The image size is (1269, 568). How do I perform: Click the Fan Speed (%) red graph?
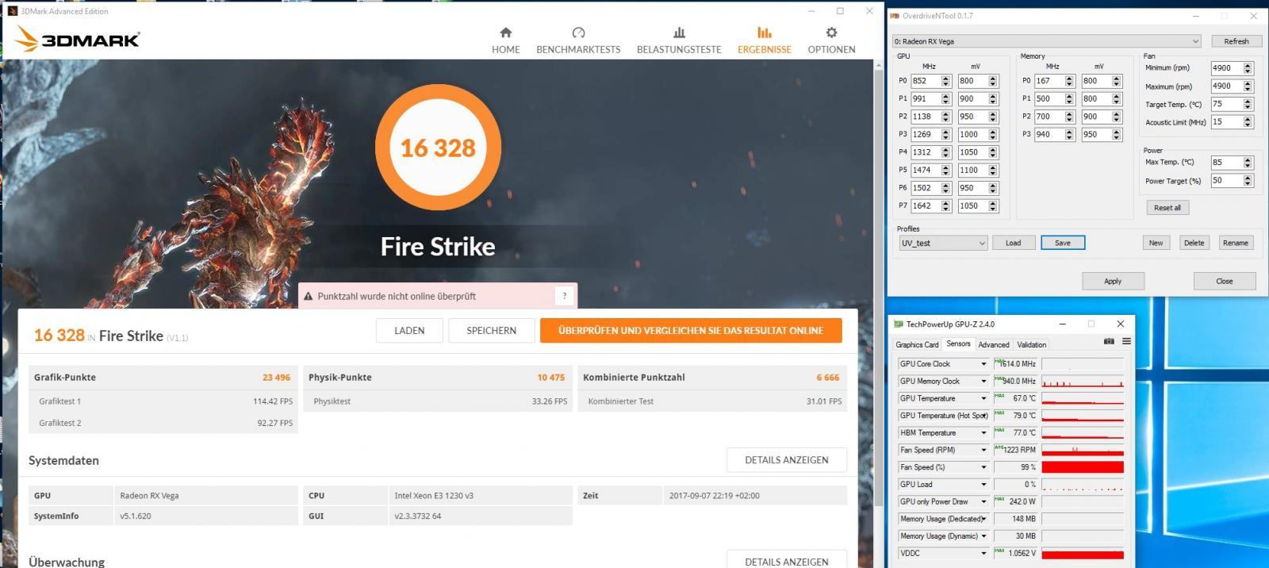pos(1083,467)
